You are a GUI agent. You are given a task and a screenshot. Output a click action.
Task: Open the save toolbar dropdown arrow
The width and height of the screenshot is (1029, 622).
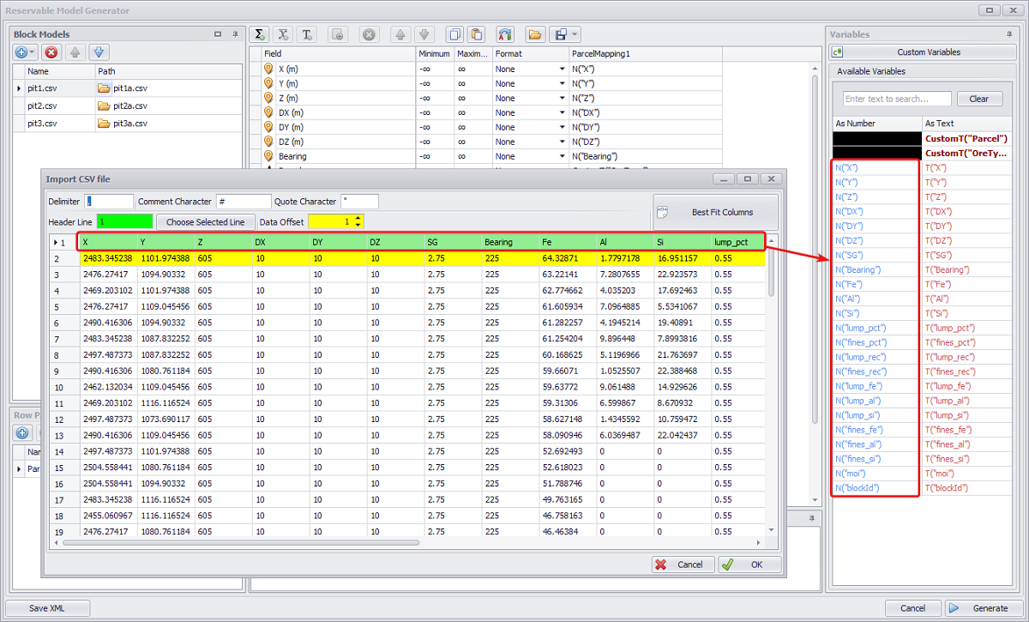point(575,35)
